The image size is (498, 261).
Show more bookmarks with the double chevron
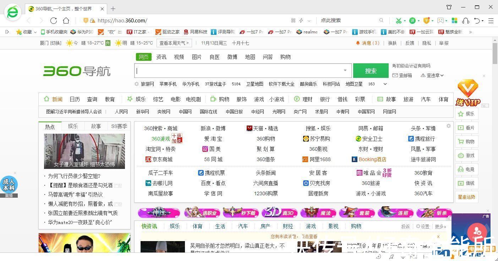pyautogui.click(x=470, y=32)
